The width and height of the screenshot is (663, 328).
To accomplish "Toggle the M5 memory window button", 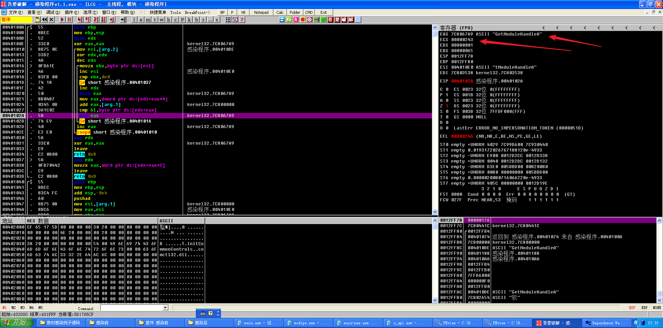I will click(x=40, y=308).
